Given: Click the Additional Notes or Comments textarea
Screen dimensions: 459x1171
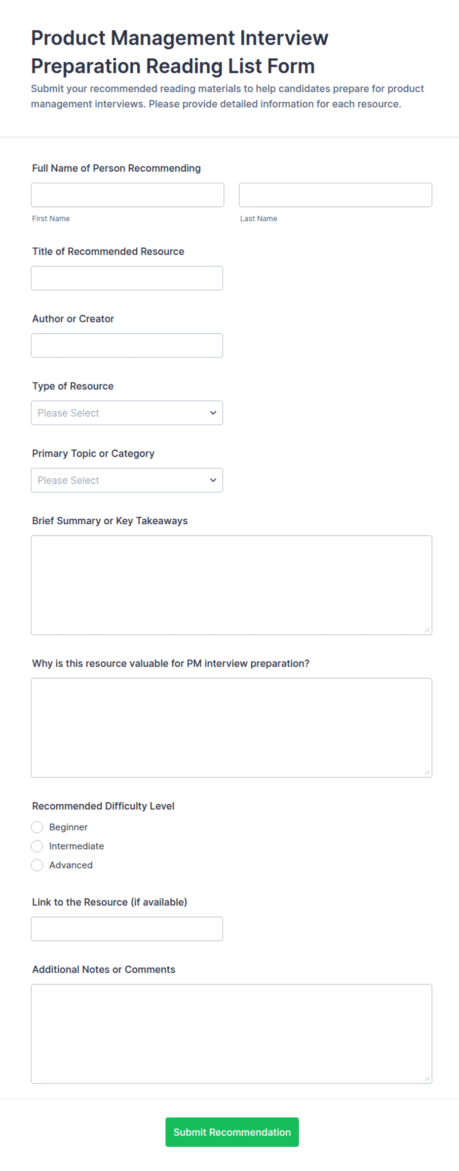Looking at the screenshot, I should point(231,1034).
